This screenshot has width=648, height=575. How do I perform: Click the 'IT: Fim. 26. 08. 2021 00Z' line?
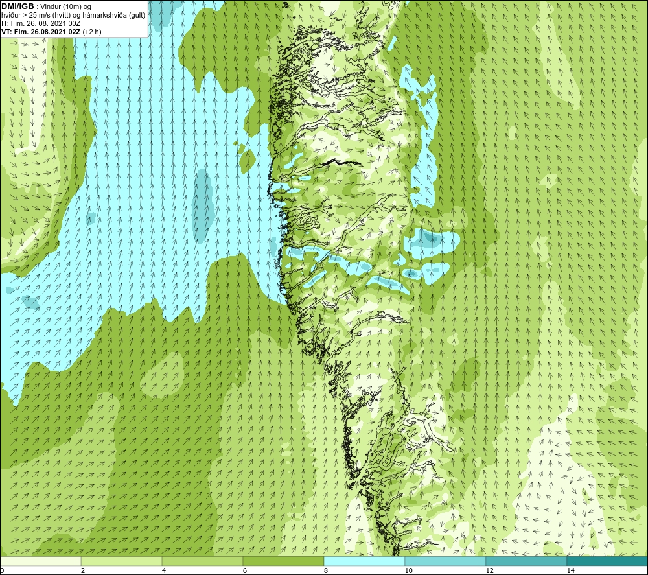coord(41,23)
